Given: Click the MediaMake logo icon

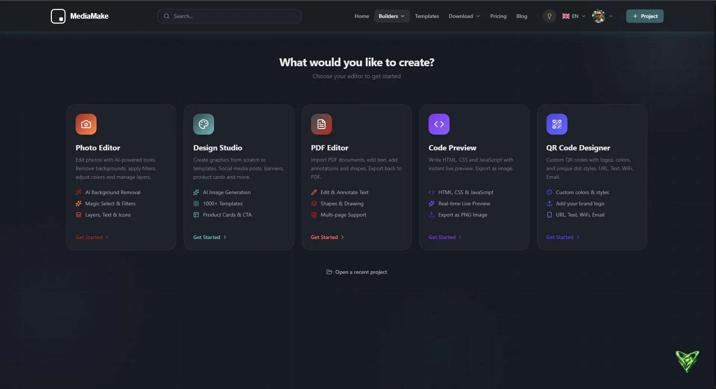Looking at the screenshot, I should 58,16.
